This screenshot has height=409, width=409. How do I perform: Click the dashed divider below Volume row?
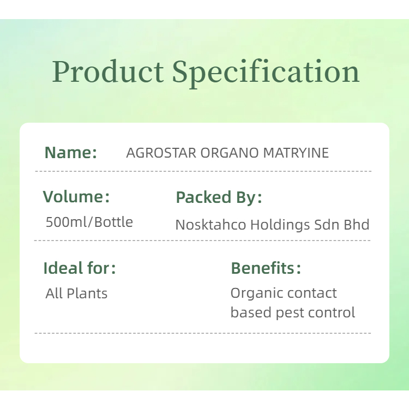coord(203,240)
